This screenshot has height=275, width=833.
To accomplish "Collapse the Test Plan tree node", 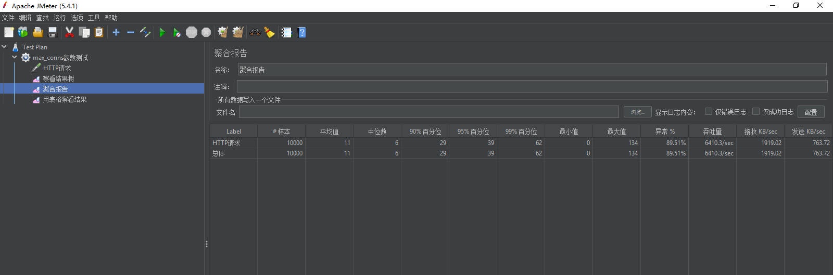I will pyautogui.click(x=4, y=47).
